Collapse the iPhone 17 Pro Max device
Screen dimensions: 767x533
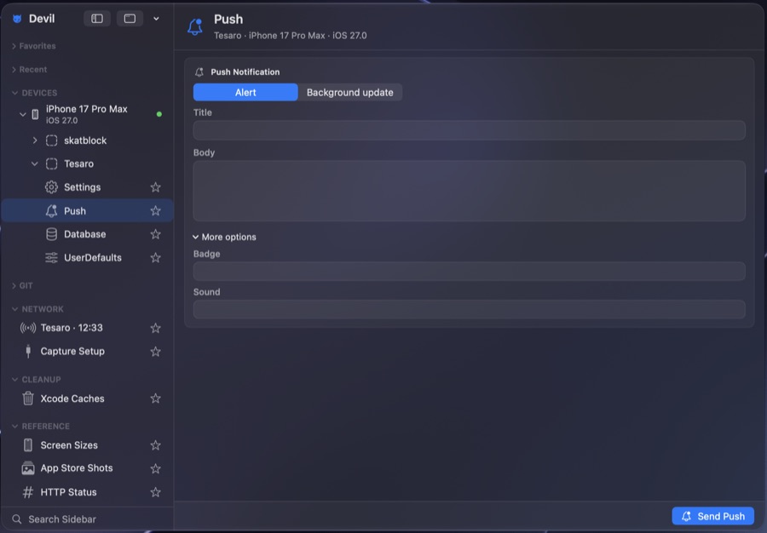22,114
